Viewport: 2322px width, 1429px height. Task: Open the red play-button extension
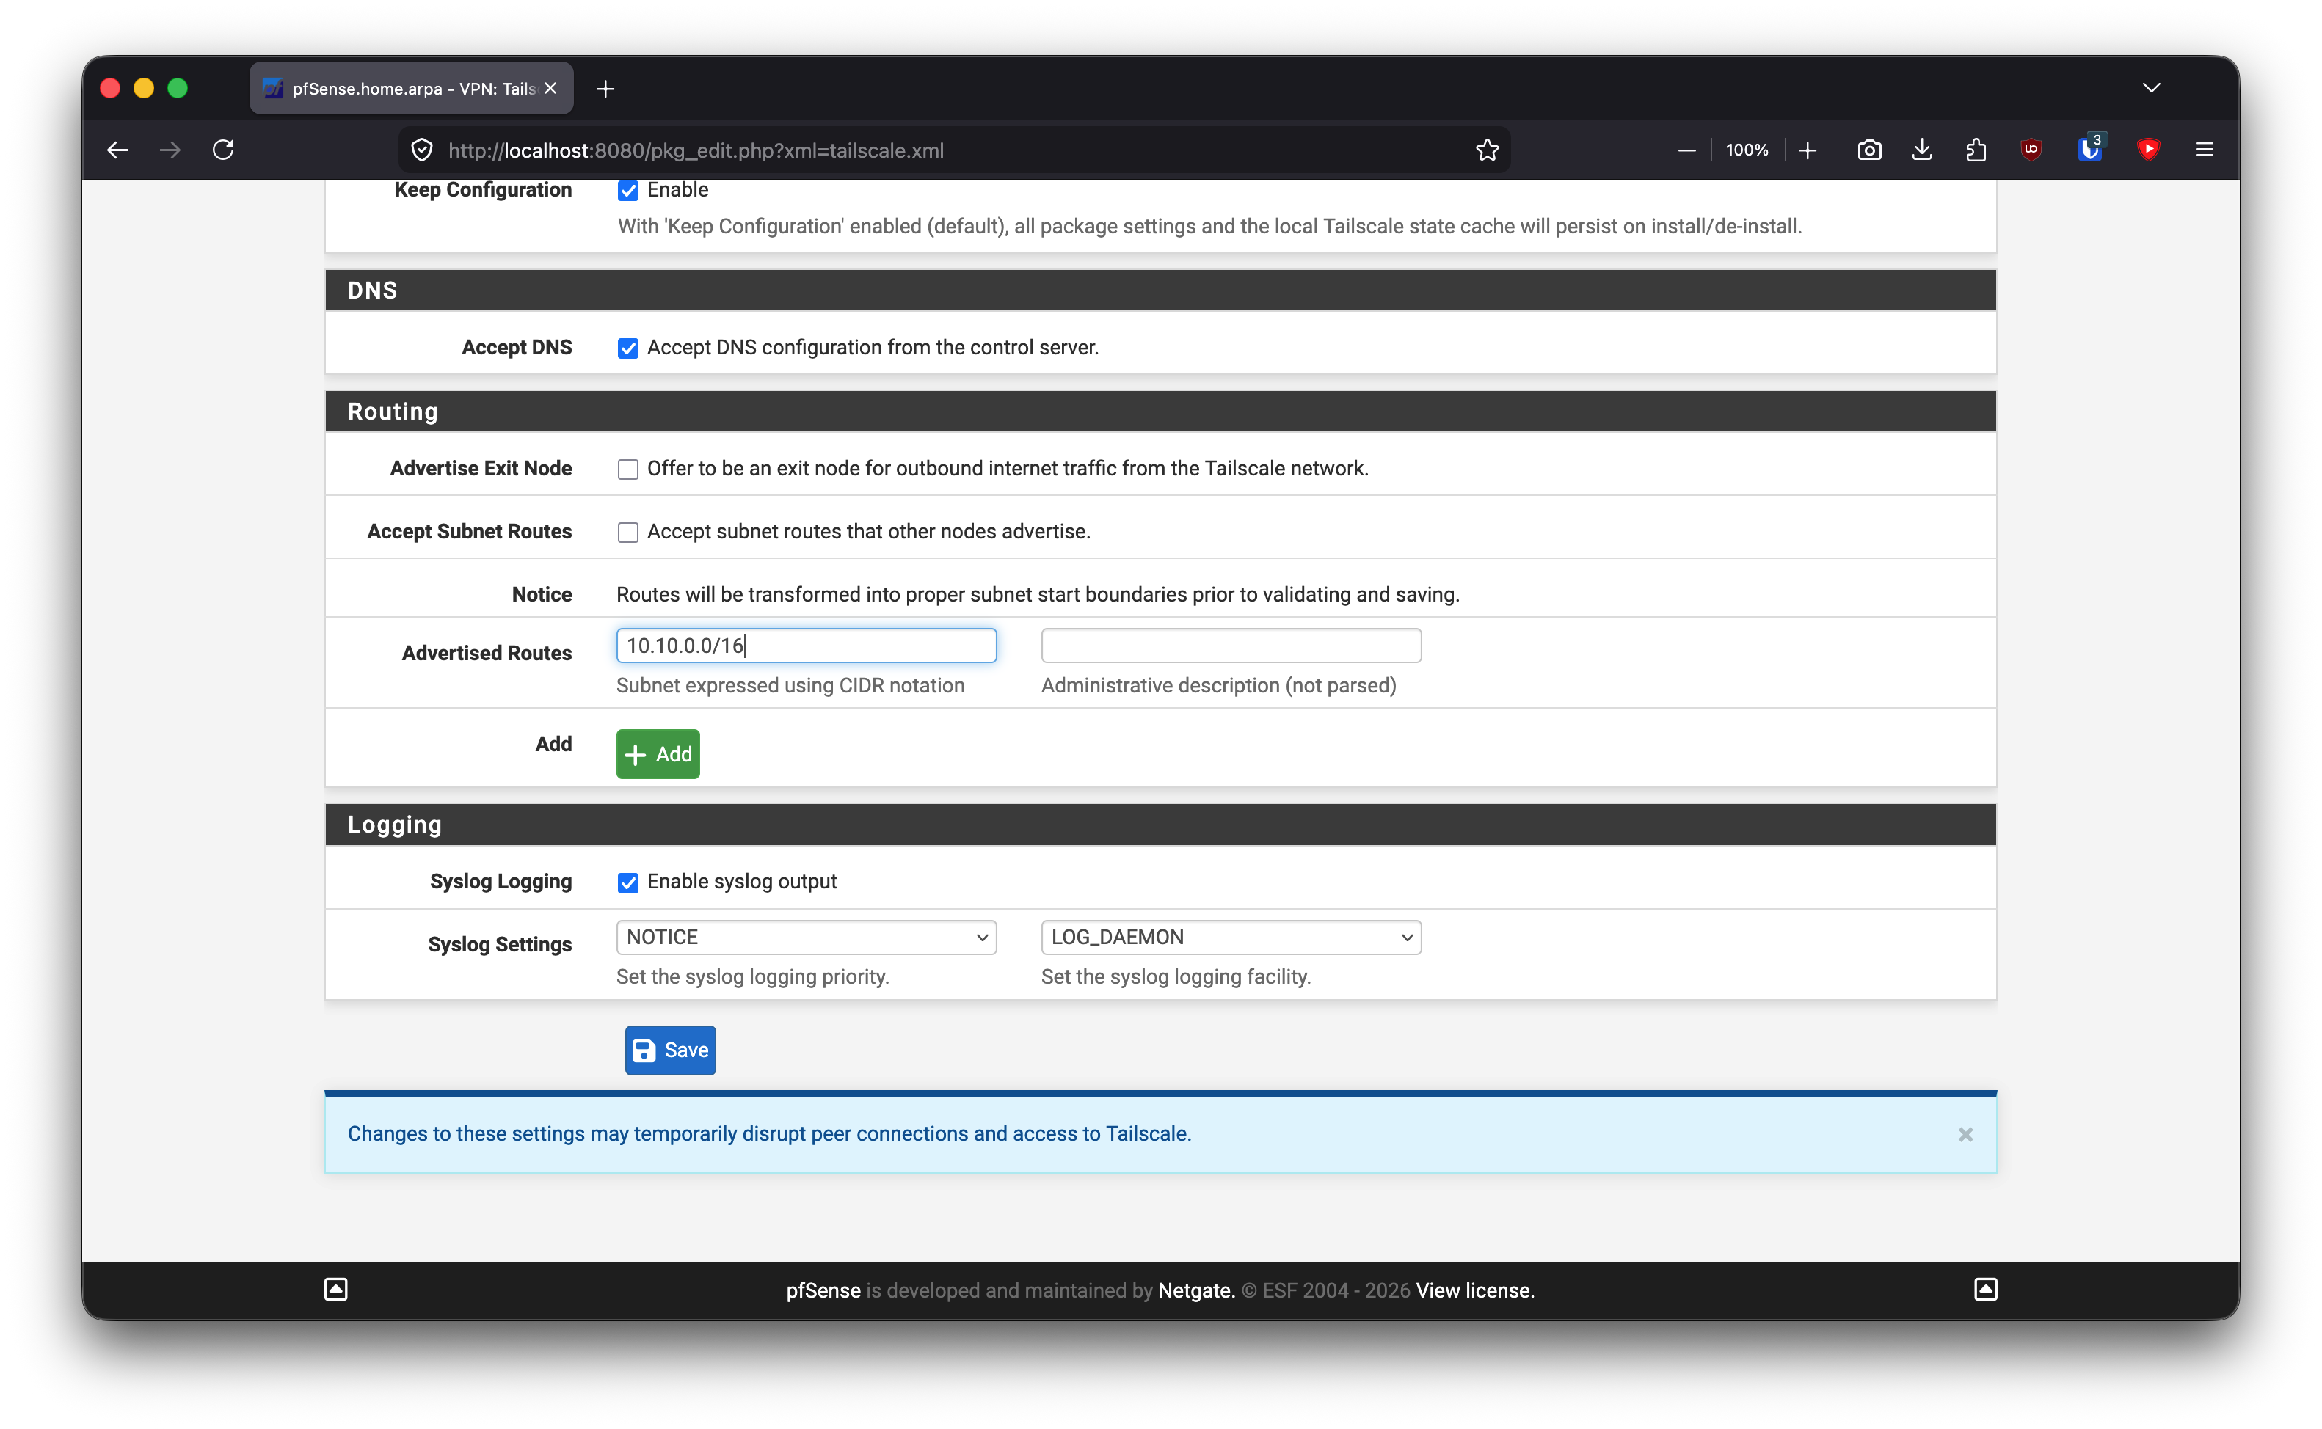tap(2148, 150)
